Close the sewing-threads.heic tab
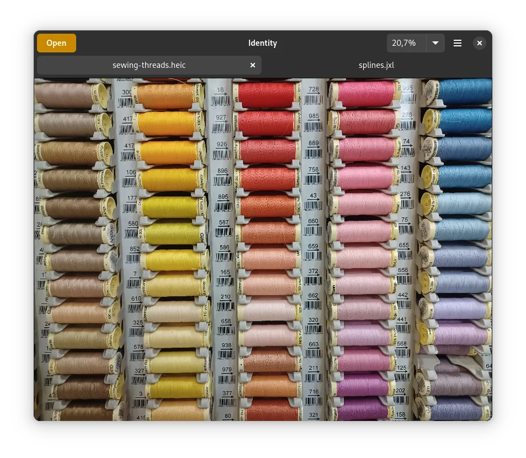 tap(253, 65)
